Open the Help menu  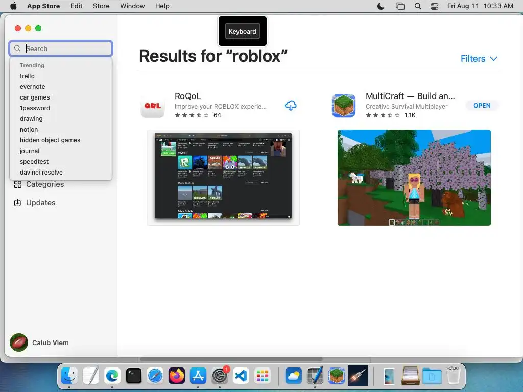click(162, 6)
